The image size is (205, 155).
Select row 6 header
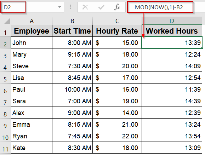tap(5, 89)
